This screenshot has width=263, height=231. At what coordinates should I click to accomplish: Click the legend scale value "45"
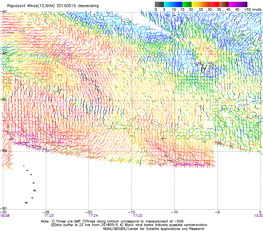237,10
